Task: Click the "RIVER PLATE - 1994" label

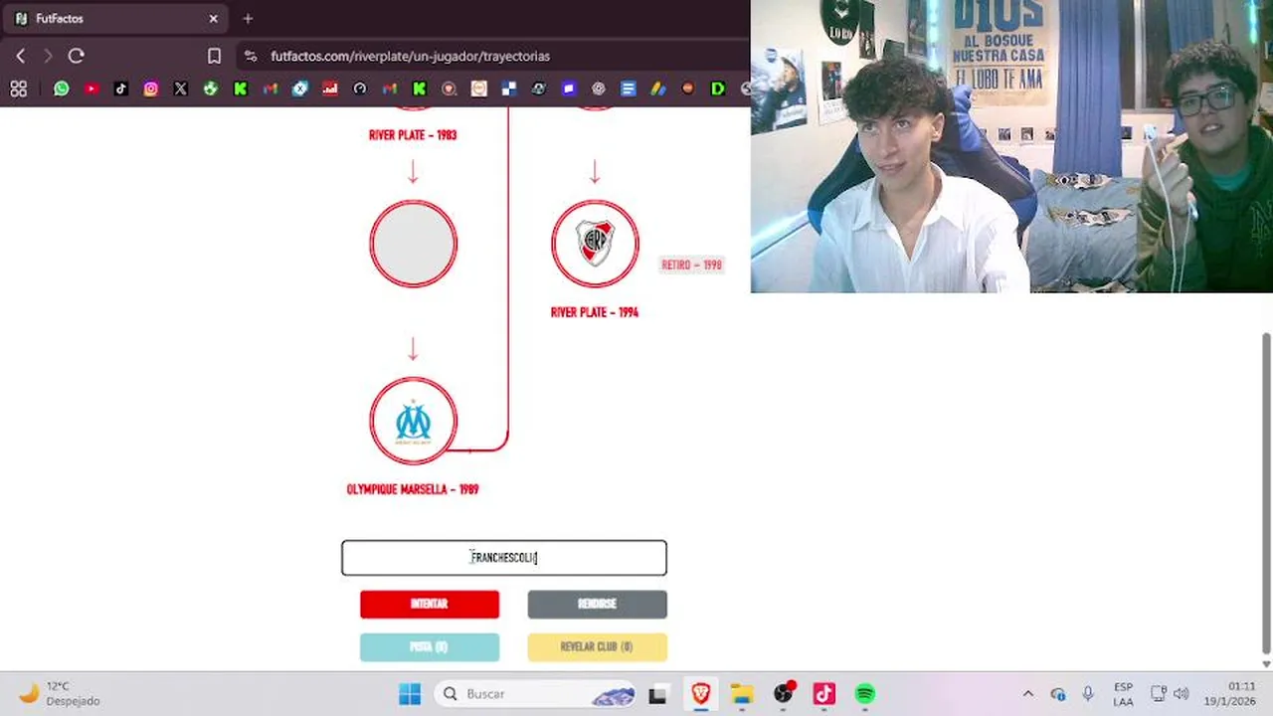Action: pos(595,312)
